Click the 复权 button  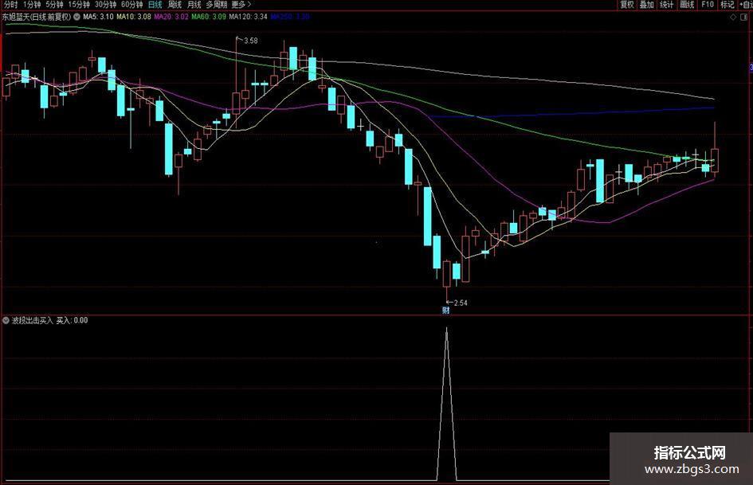click(x=626, y=4)
